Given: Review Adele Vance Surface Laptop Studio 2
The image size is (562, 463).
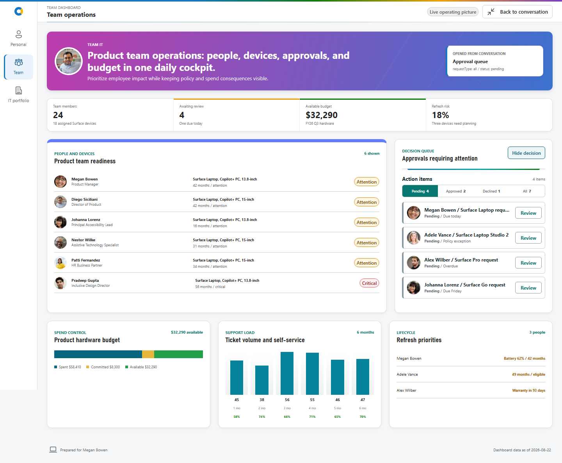Looking at the screenshot, I should tap(528, 238).
